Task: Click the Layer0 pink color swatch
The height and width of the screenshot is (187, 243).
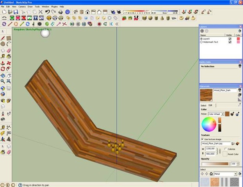Action: click(x=238, y=39)
